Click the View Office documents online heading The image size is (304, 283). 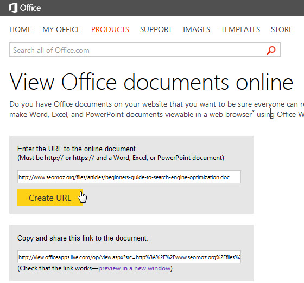[x=151, y=82]
